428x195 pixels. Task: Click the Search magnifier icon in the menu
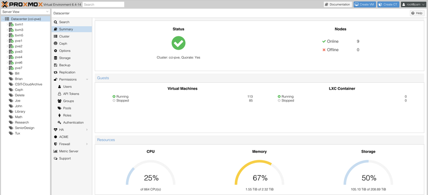pos(56,22)
